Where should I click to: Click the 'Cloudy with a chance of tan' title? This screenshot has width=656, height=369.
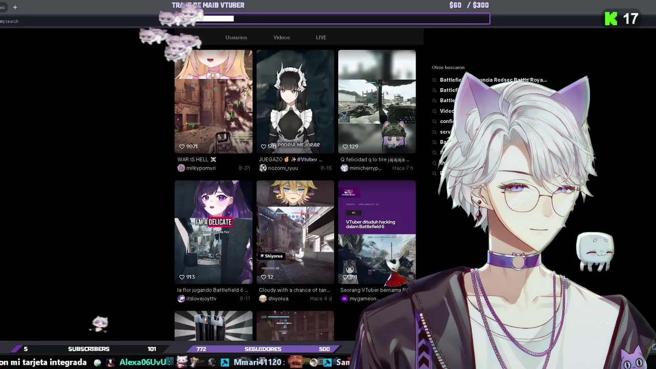click(x=294, y=290)
